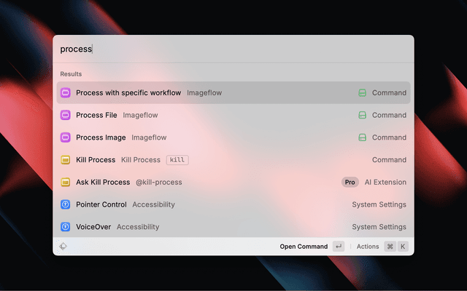The height and width of the screenshot is (291, 467).
Task: Click the Pro badge on Ask Kill Process
Action: [350, 182]
